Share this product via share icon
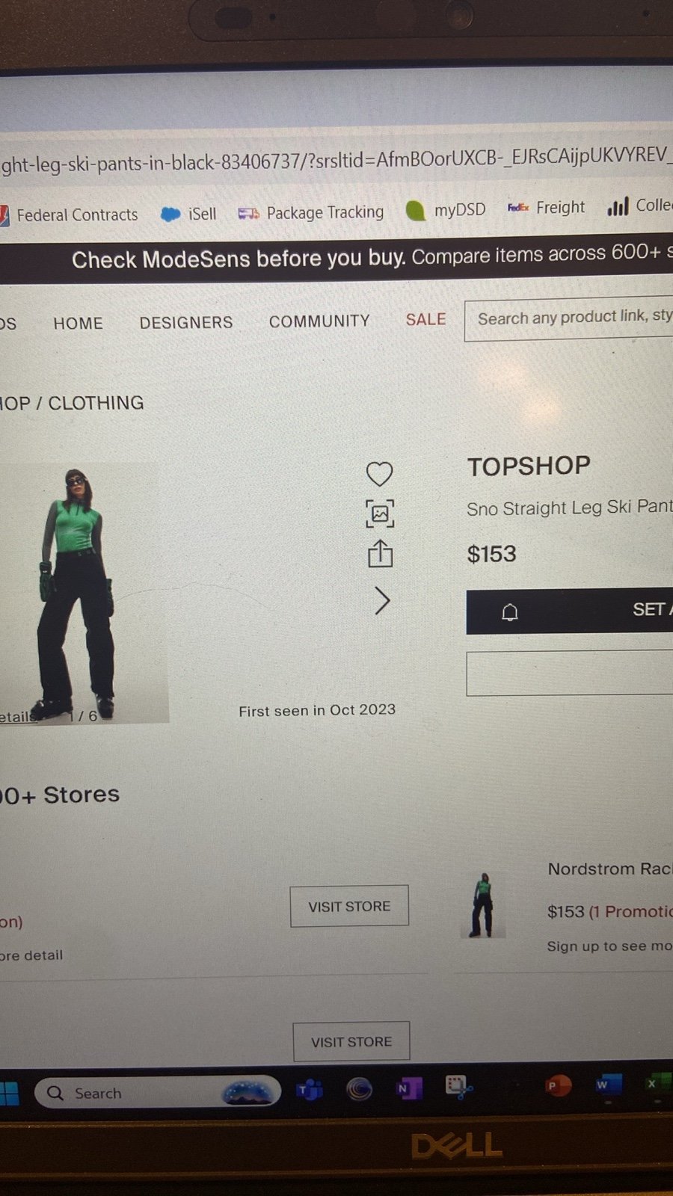673x1196 pixels. (380, 554)
